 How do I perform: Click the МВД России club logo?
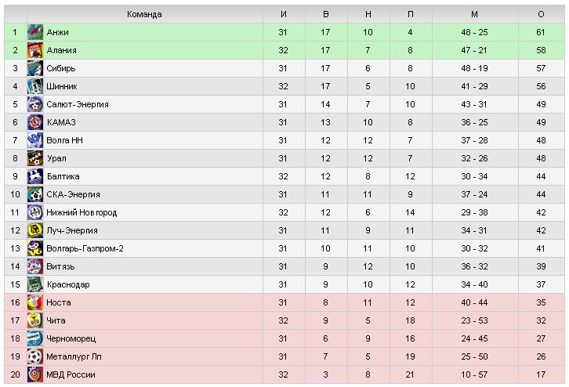point(34,374)
